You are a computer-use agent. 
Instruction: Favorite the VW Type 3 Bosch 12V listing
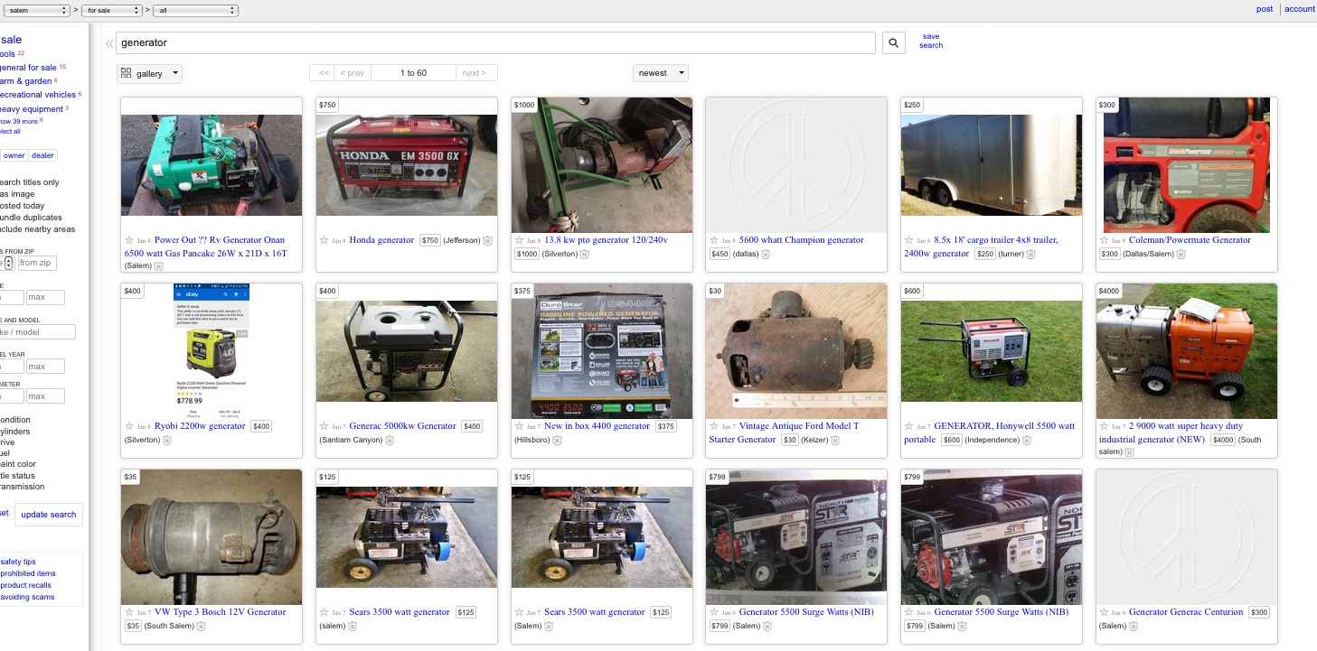129,612
